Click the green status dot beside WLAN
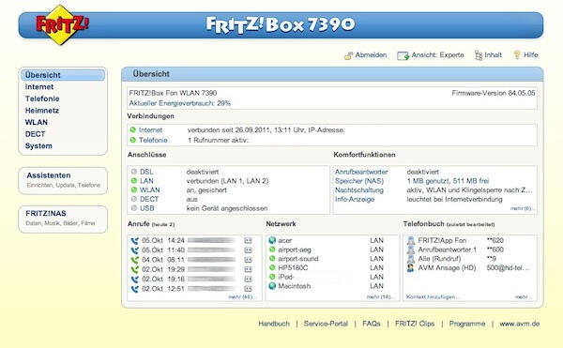563x348 pixels. click(134, 189)
